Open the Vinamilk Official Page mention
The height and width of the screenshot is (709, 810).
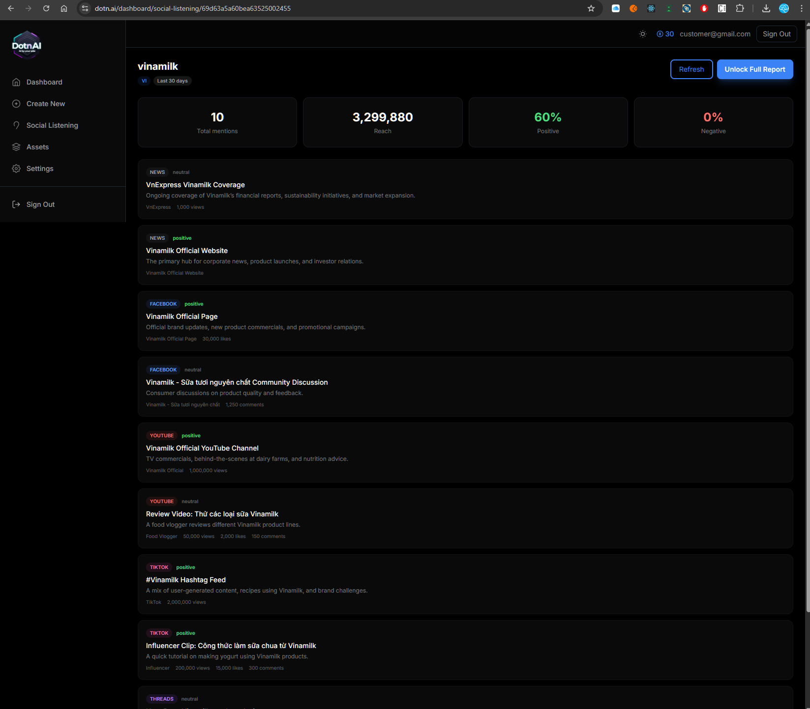tap(465, 321)
